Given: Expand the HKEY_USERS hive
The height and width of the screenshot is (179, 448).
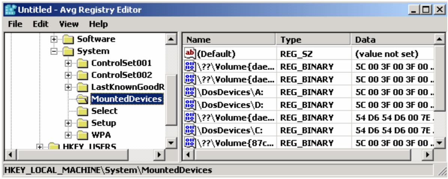Looking at the screenshot, I should 39,146.
